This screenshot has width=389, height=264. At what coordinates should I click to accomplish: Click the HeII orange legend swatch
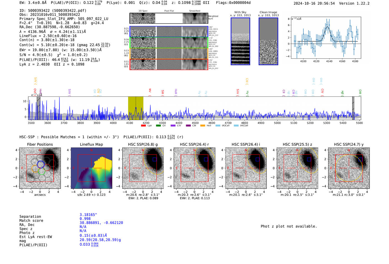(x=203, y=125)
